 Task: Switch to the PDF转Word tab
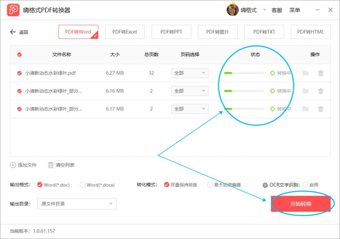tap(78, 32)
